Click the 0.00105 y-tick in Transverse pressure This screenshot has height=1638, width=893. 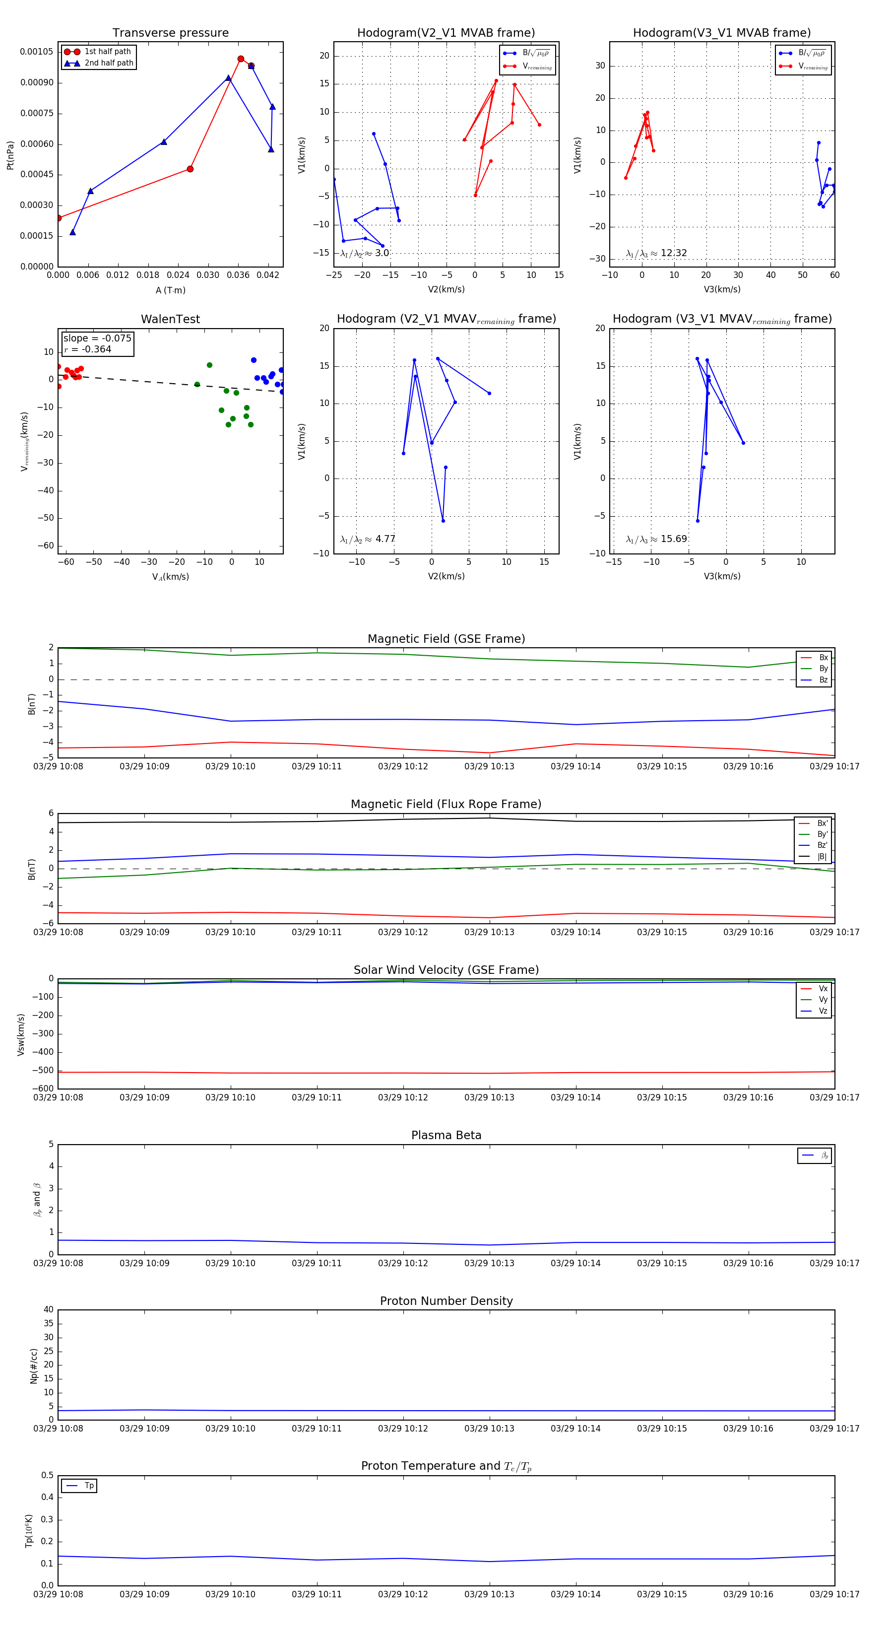tap(36, 52)
